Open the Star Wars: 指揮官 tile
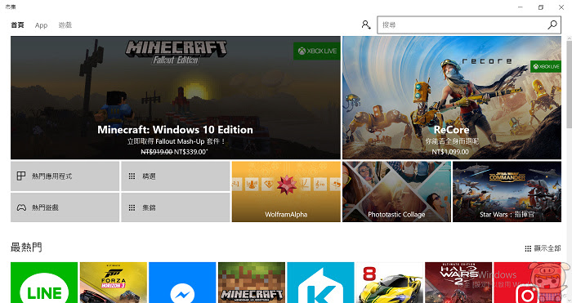 [x=507, y=192]
